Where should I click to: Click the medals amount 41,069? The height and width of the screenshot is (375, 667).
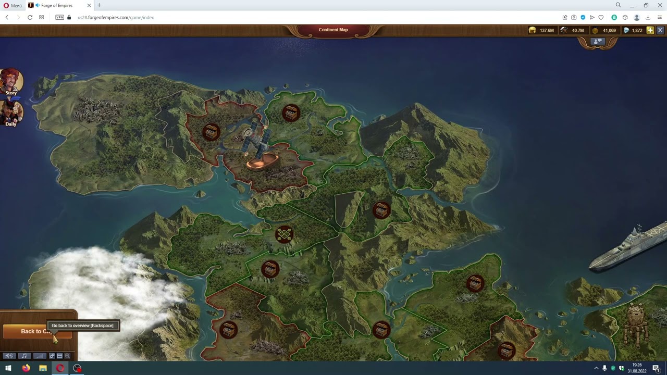pyautogui.click(x=609, y=31)
